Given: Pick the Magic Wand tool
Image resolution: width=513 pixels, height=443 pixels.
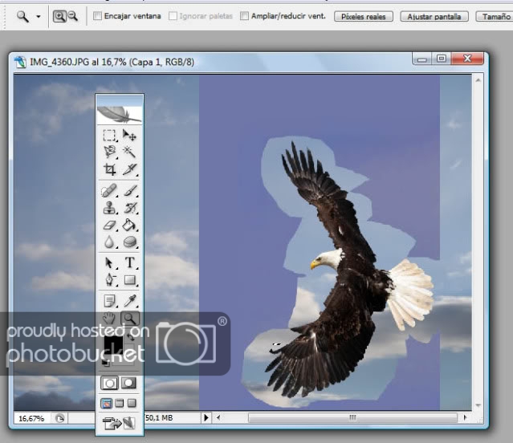Looking at the screenshot, I should click(x=129, y=152).
